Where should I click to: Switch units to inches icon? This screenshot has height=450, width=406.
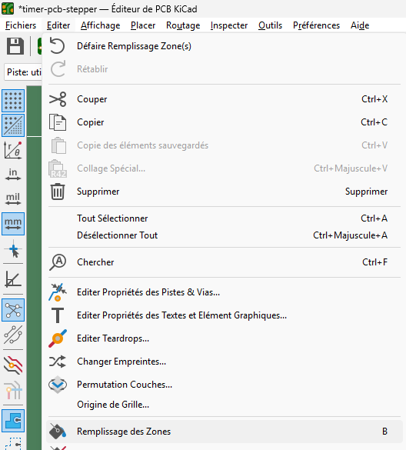pyautogui.click(x=13, y=175)
